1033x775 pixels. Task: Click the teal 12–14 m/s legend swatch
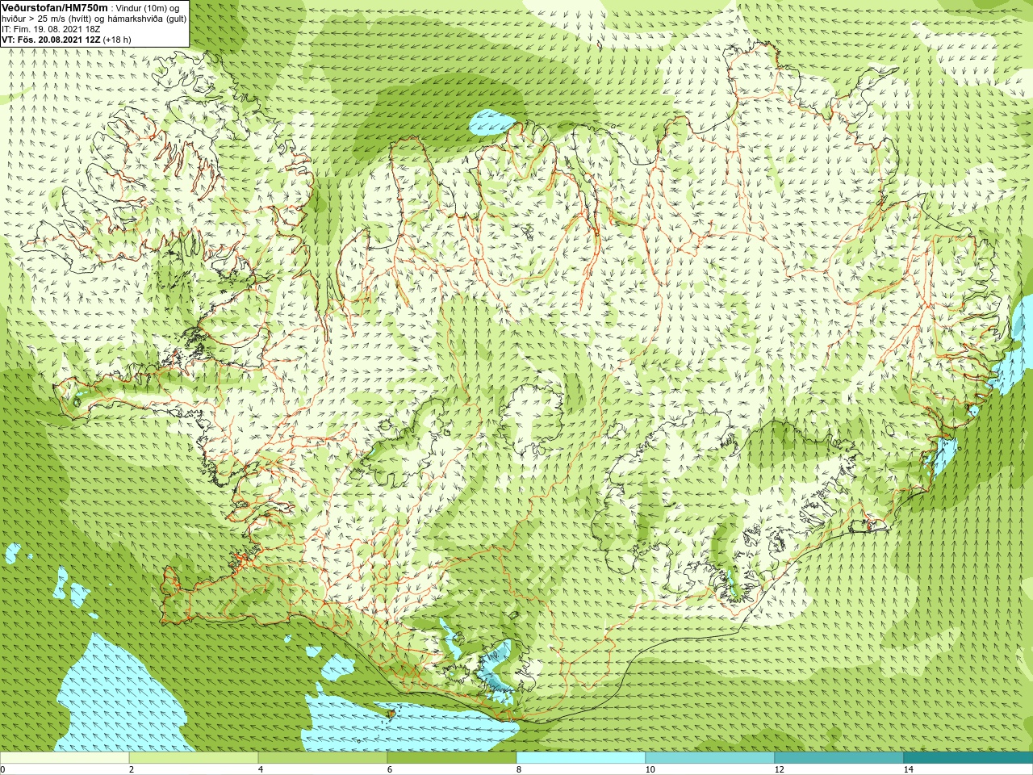pos(839,758)
